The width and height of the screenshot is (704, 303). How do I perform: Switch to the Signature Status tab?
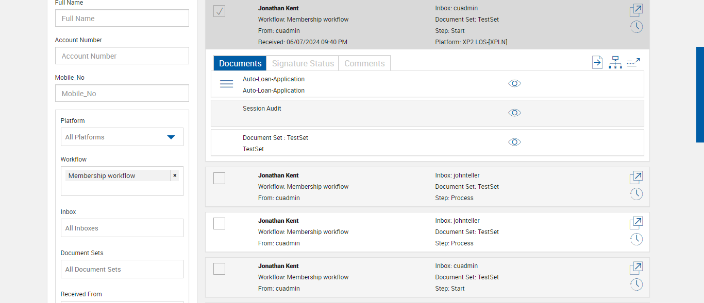[303, 63]
